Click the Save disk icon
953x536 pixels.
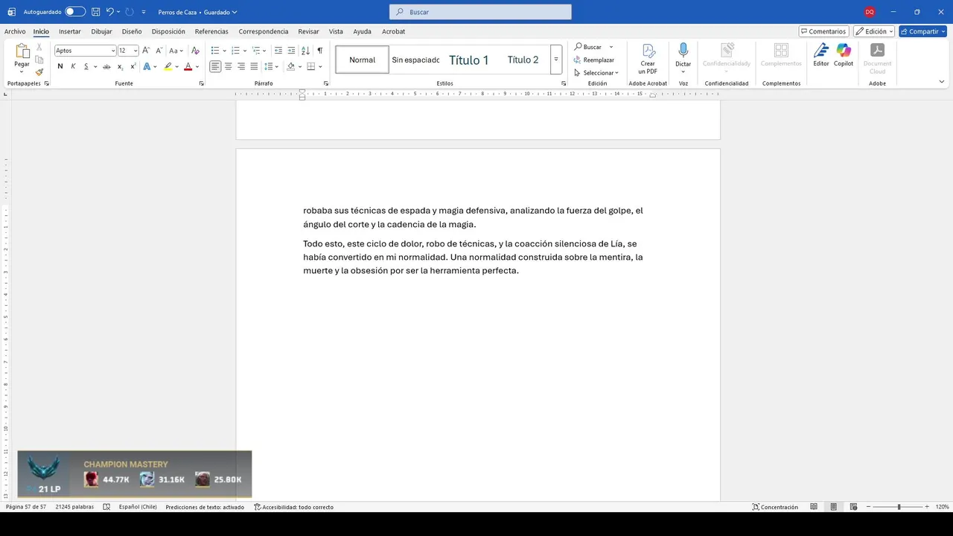click(x=95, y=12)
